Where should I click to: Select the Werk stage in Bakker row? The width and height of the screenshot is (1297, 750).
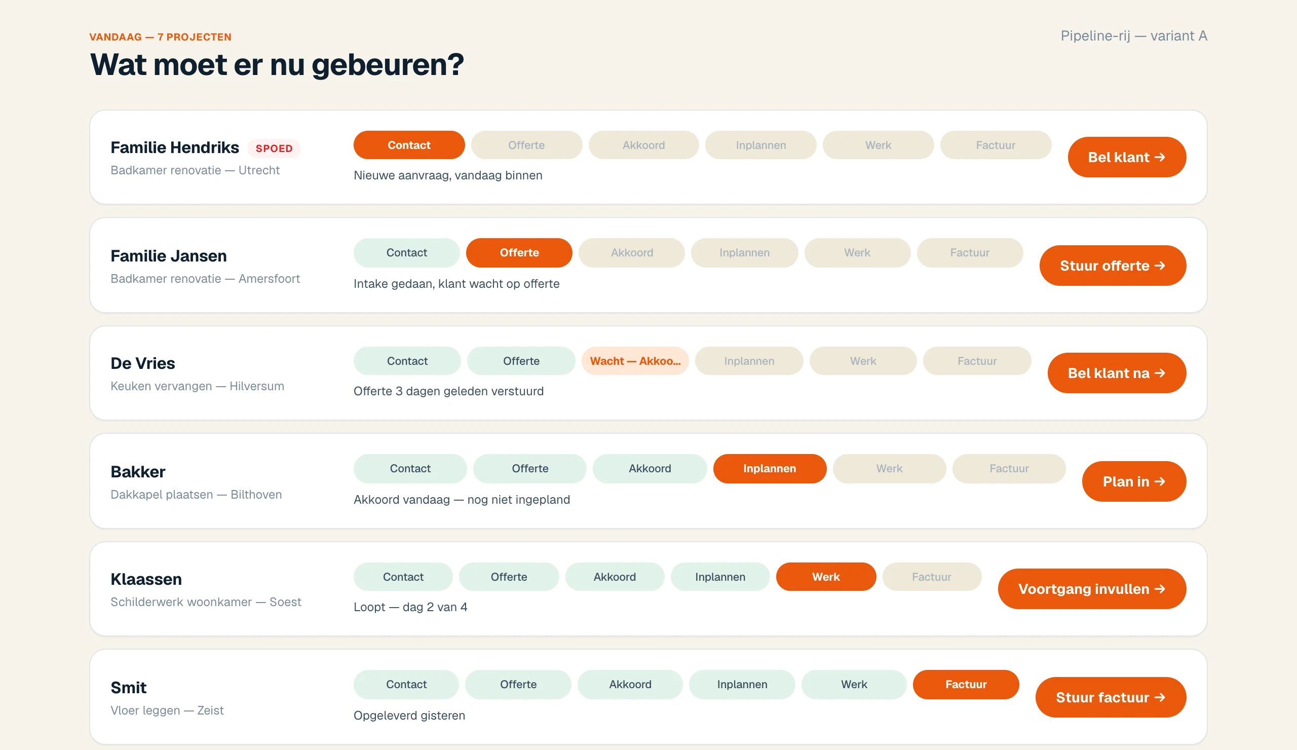point(889,468)
